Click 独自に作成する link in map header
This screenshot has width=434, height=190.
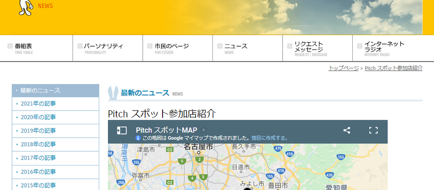click(x=270, y=138)
